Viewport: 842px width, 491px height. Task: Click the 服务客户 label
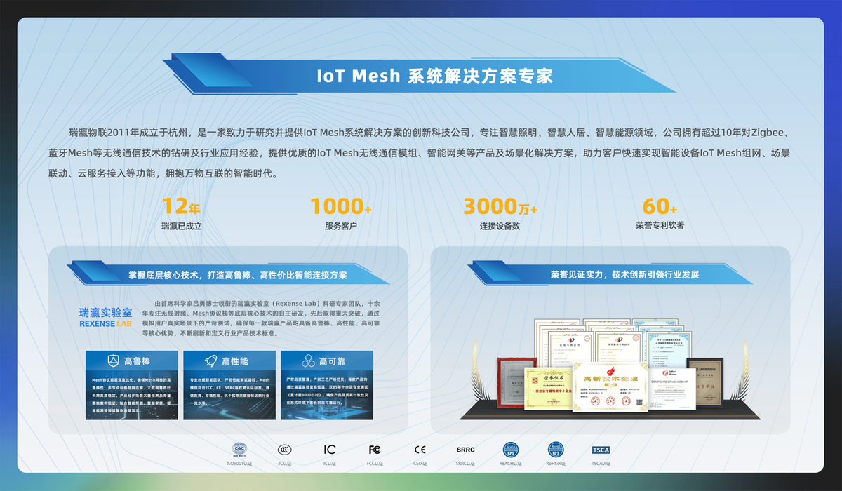point(341,227)
